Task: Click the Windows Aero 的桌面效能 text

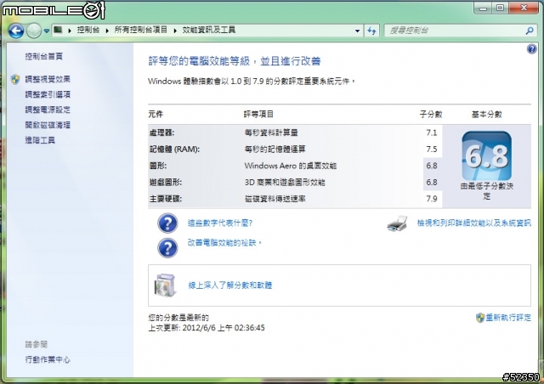Action: 291,166
